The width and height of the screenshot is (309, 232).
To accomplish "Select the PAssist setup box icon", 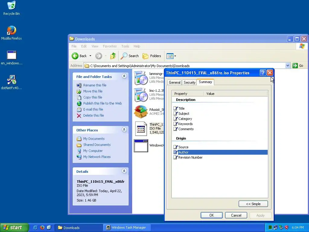I will [141, 112].
